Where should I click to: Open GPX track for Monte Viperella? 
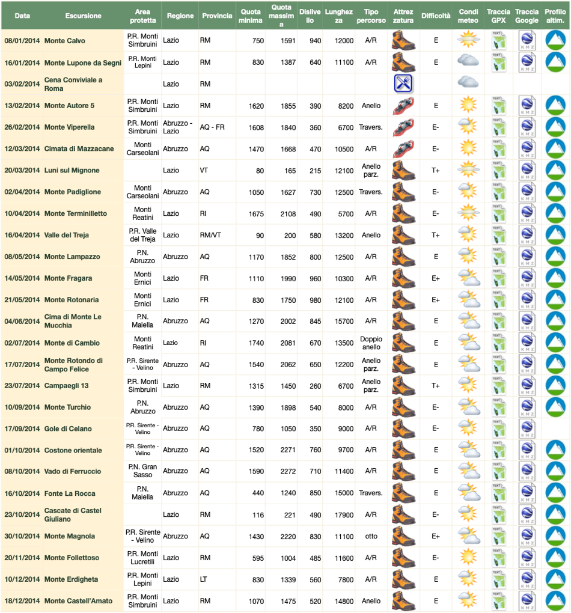point(499,127)
